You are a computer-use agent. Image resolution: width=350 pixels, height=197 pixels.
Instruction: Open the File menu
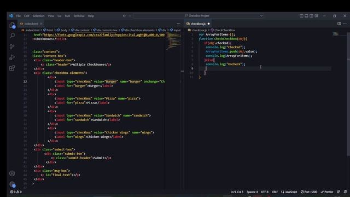pos(18,16)
